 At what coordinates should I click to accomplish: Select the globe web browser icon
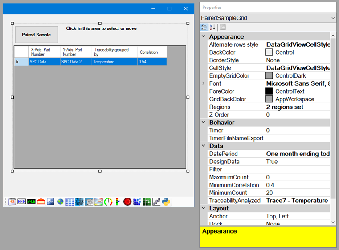[60, 202]
